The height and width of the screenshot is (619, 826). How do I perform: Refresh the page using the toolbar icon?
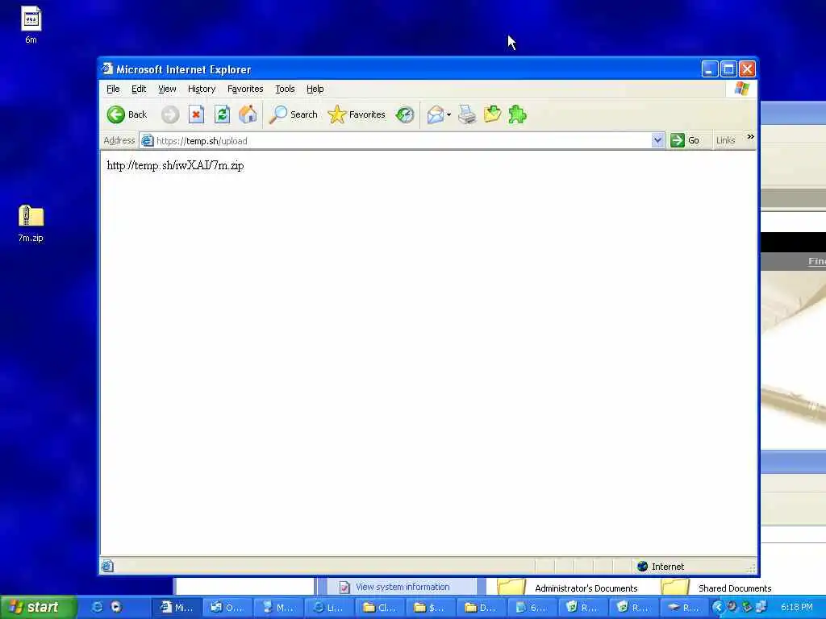[x=223, y=114]
